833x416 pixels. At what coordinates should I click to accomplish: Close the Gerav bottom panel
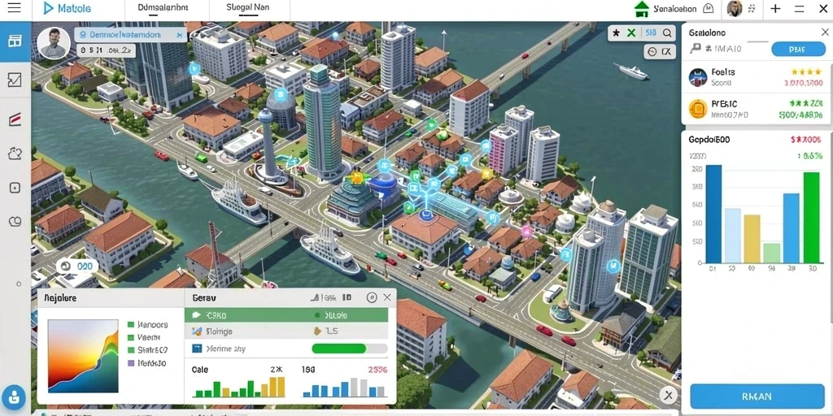[x=387, y=297]
